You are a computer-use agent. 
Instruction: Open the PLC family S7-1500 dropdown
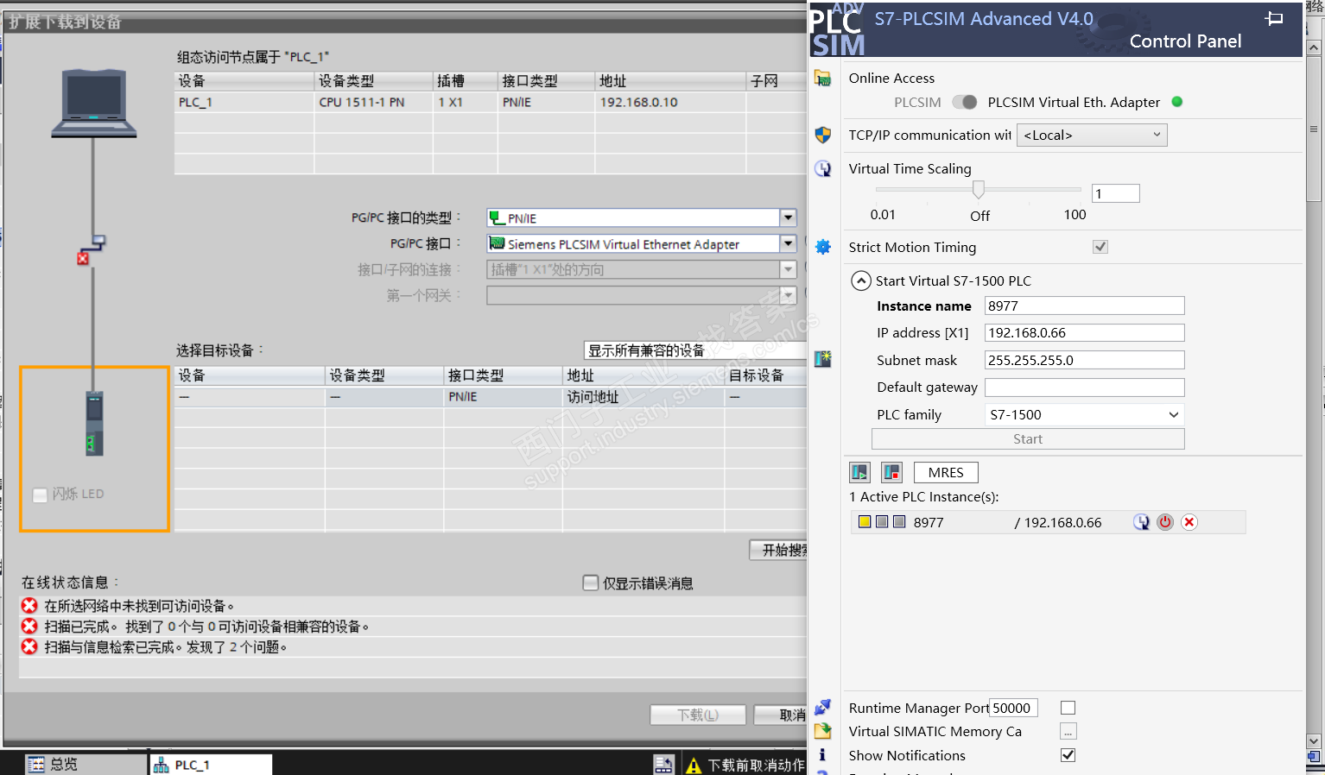click(1084, 415)
